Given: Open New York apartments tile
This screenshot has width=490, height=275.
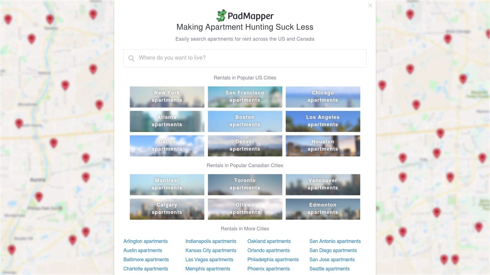Looking at the screenshot, I should pos(167,97).
